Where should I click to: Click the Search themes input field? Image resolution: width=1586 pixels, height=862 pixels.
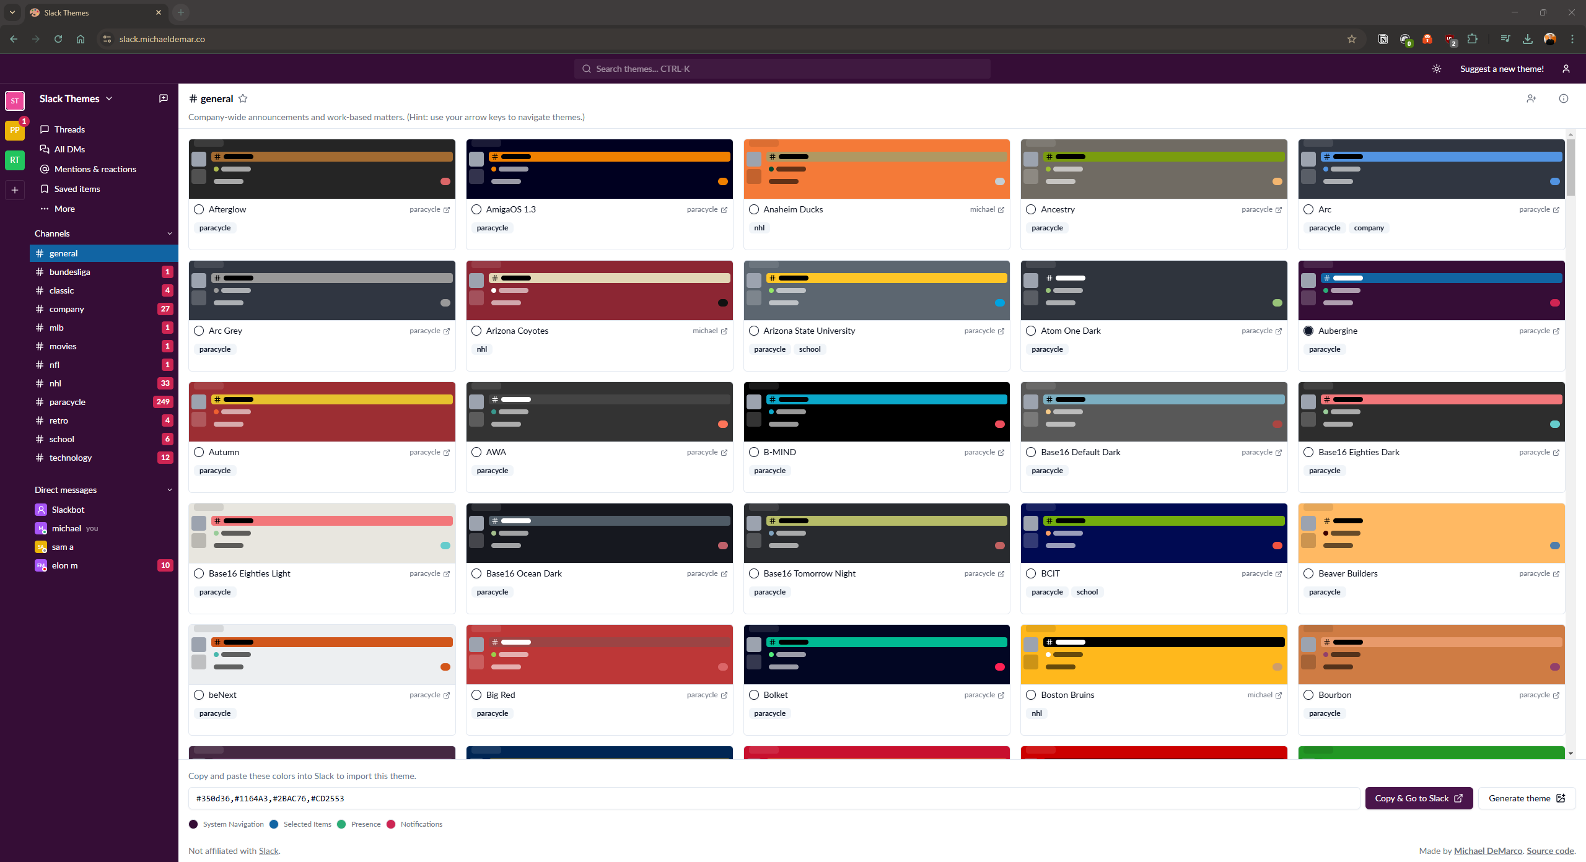coord(782,69)
